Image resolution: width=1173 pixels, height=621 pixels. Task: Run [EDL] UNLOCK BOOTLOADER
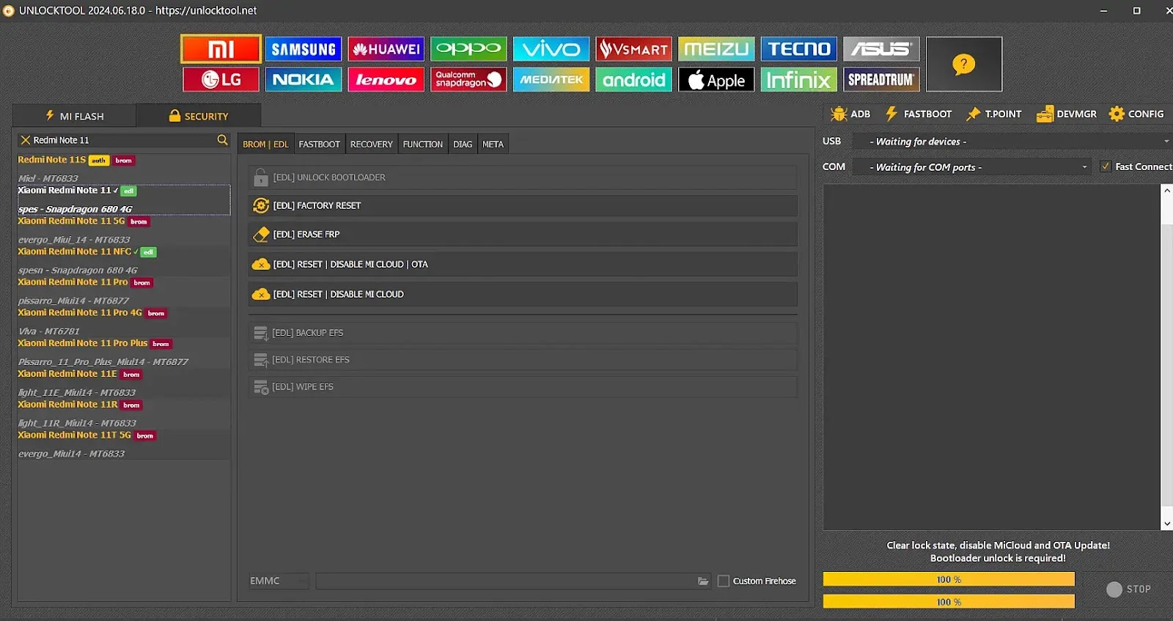[x=523, y=177]
